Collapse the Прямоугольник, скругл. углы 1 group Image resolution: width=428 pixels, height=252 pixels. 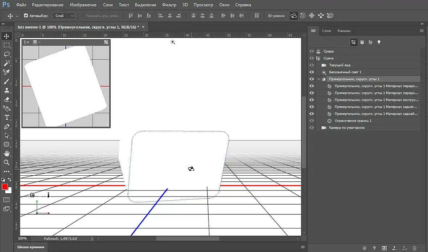[x=319, y=79]
